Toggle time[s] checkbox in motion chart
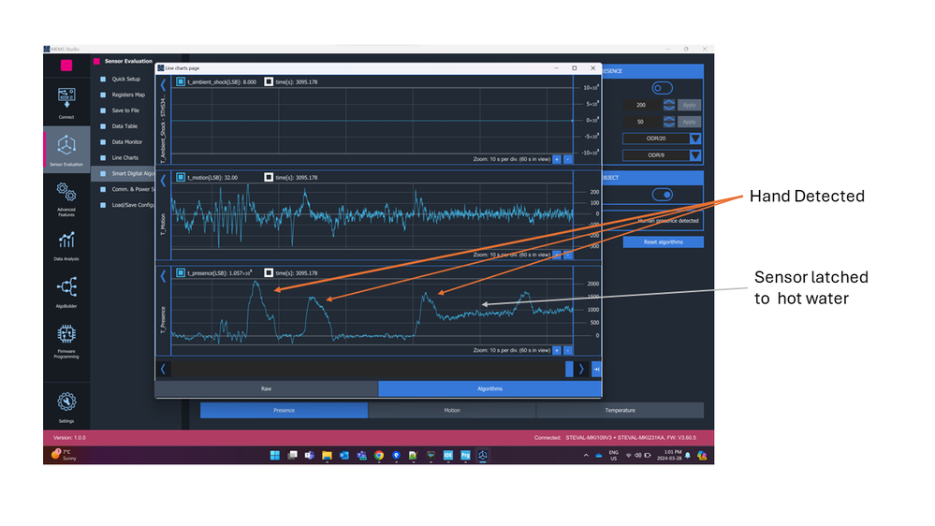This screenshot has width=935, height=526. pos(269,177)
